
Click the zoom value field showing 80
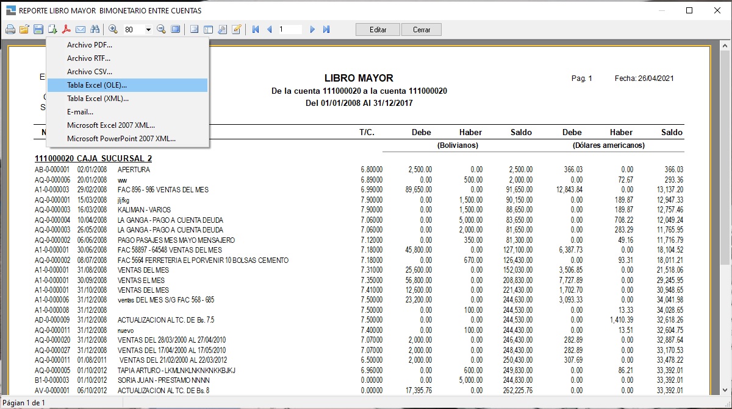pyautogui.click(x=133, y=29)
